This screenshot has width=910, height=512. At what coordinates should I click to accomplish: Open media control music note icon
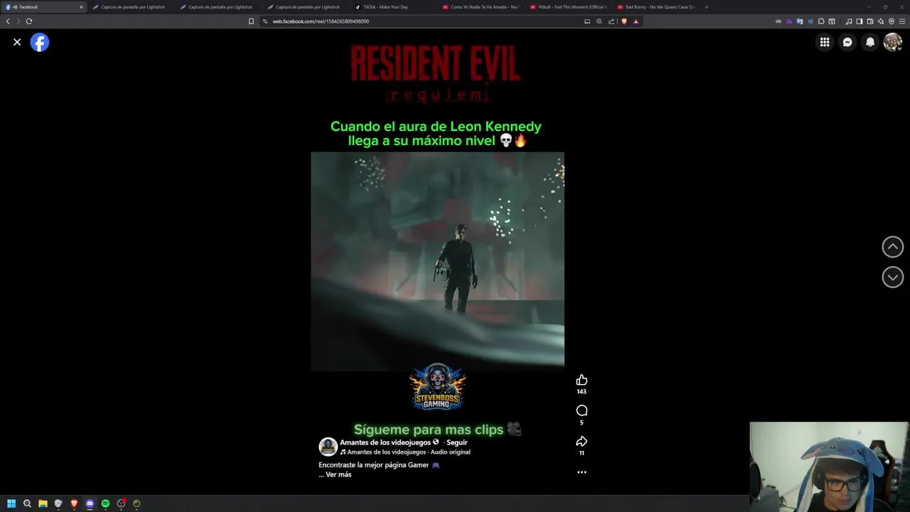pos(849,21)
